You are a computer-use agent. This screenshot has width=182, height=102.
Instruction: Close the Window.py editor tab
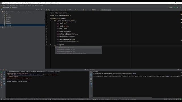[110, 10]
